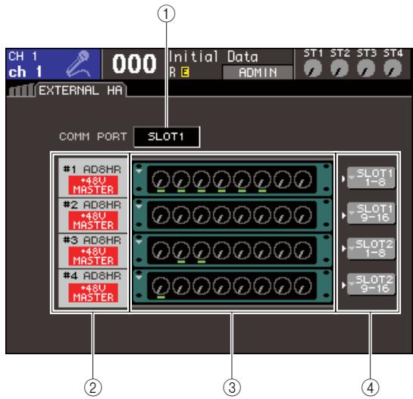Click the yellow E edit indicator
The image size is (413, 399).
[x=185, y=72]
